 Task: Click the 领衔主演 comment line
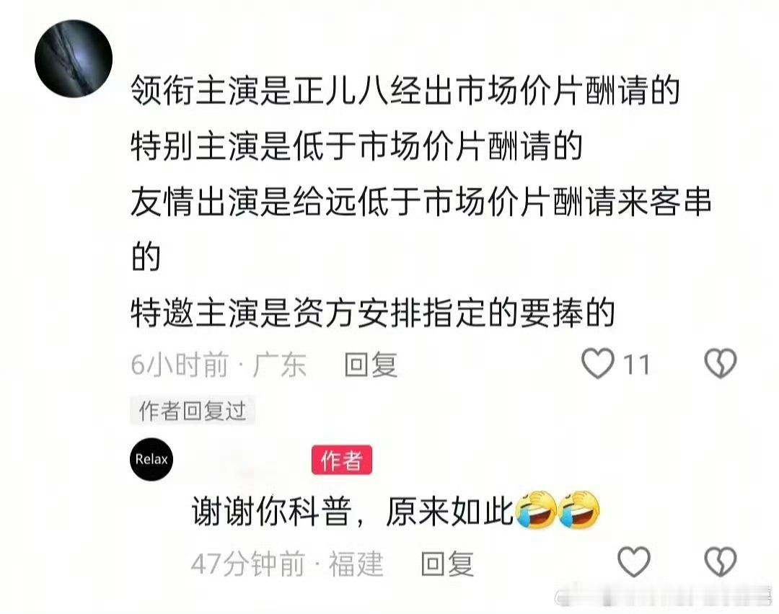405,92
